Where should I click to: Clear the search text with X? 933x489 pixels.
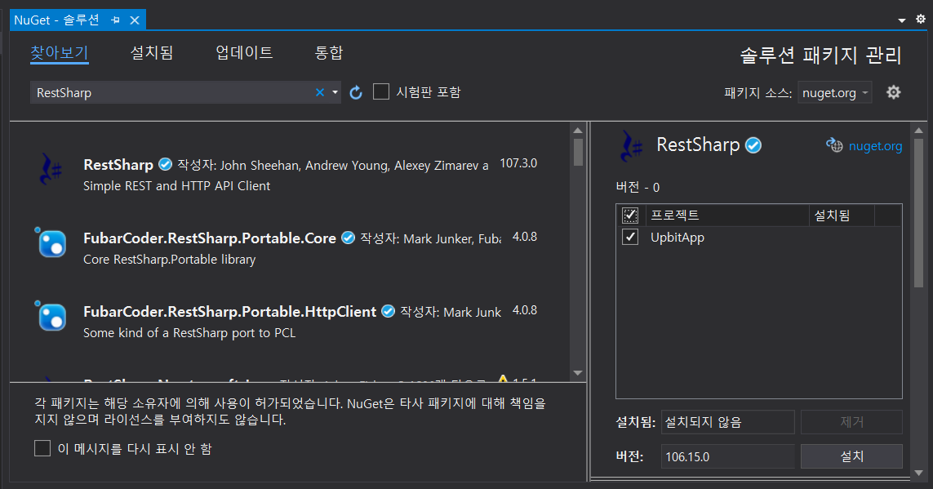[x=319, y=92]
